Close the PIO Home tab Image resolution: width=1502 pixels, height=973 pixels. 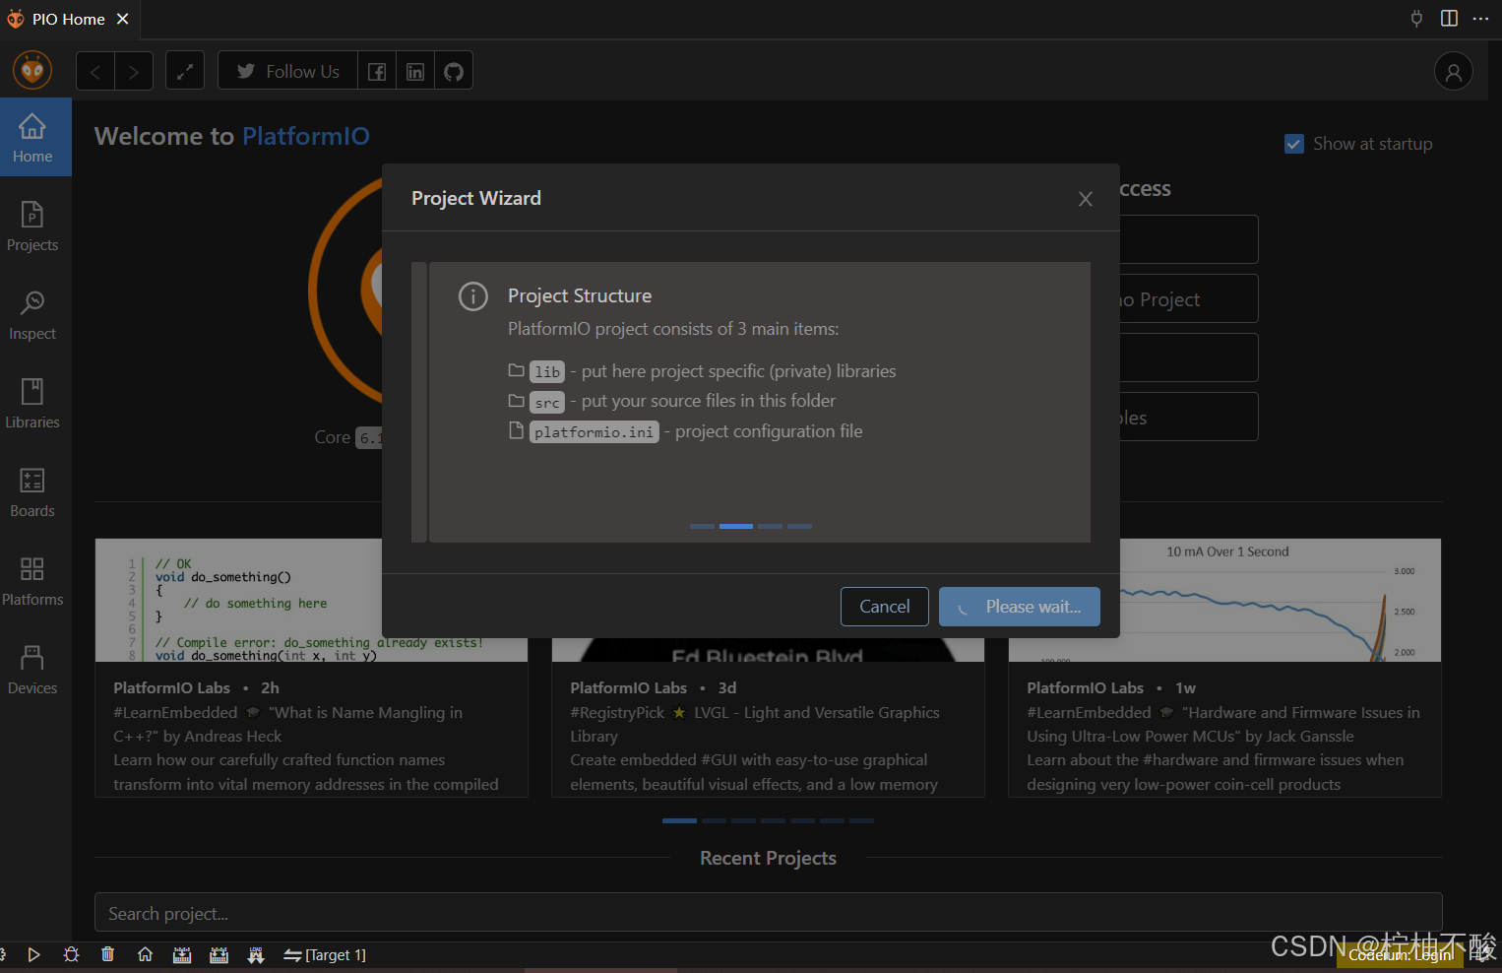(x=123, y=19)
